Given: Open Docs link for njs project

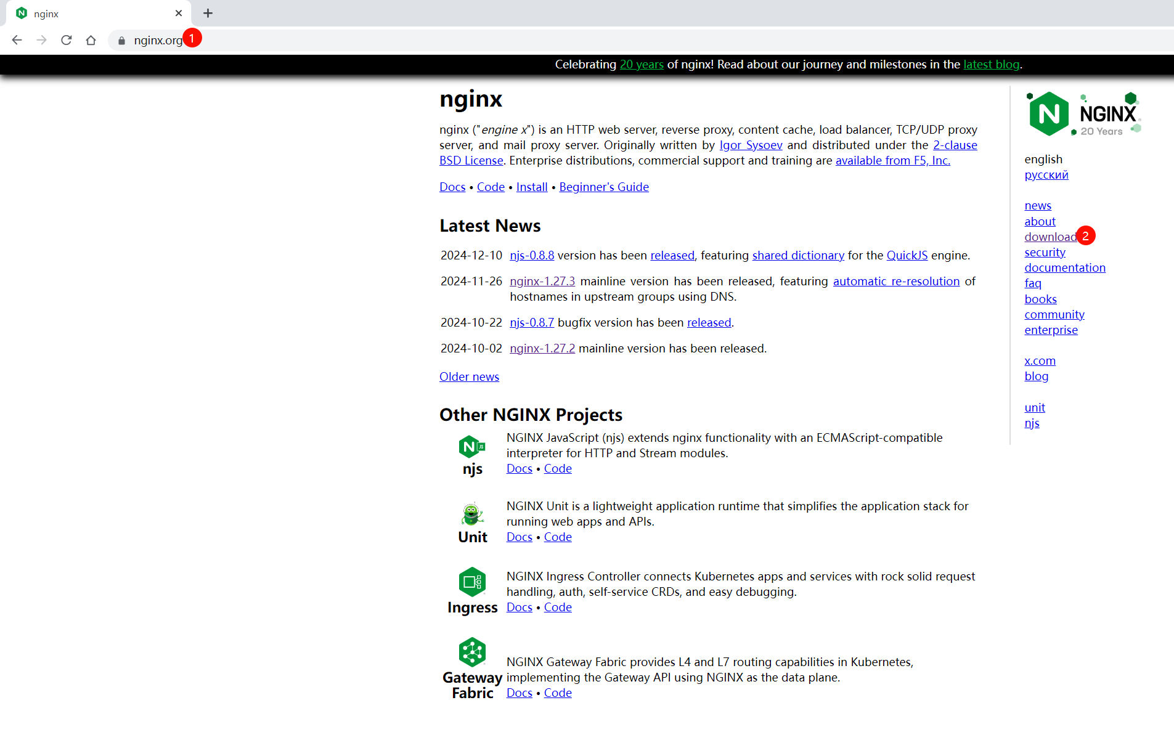Looking at the screenshot, I should 519,468.
